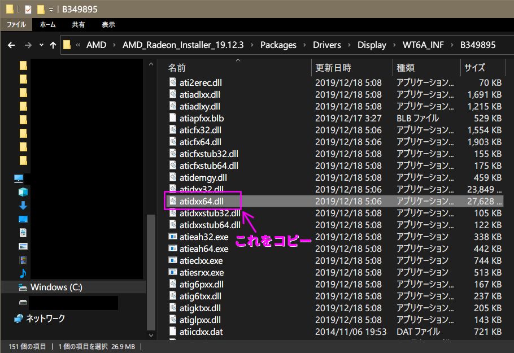Open the 表示 ribbon tab
Viewport: 514px width, 353px height.
point(108,25)
